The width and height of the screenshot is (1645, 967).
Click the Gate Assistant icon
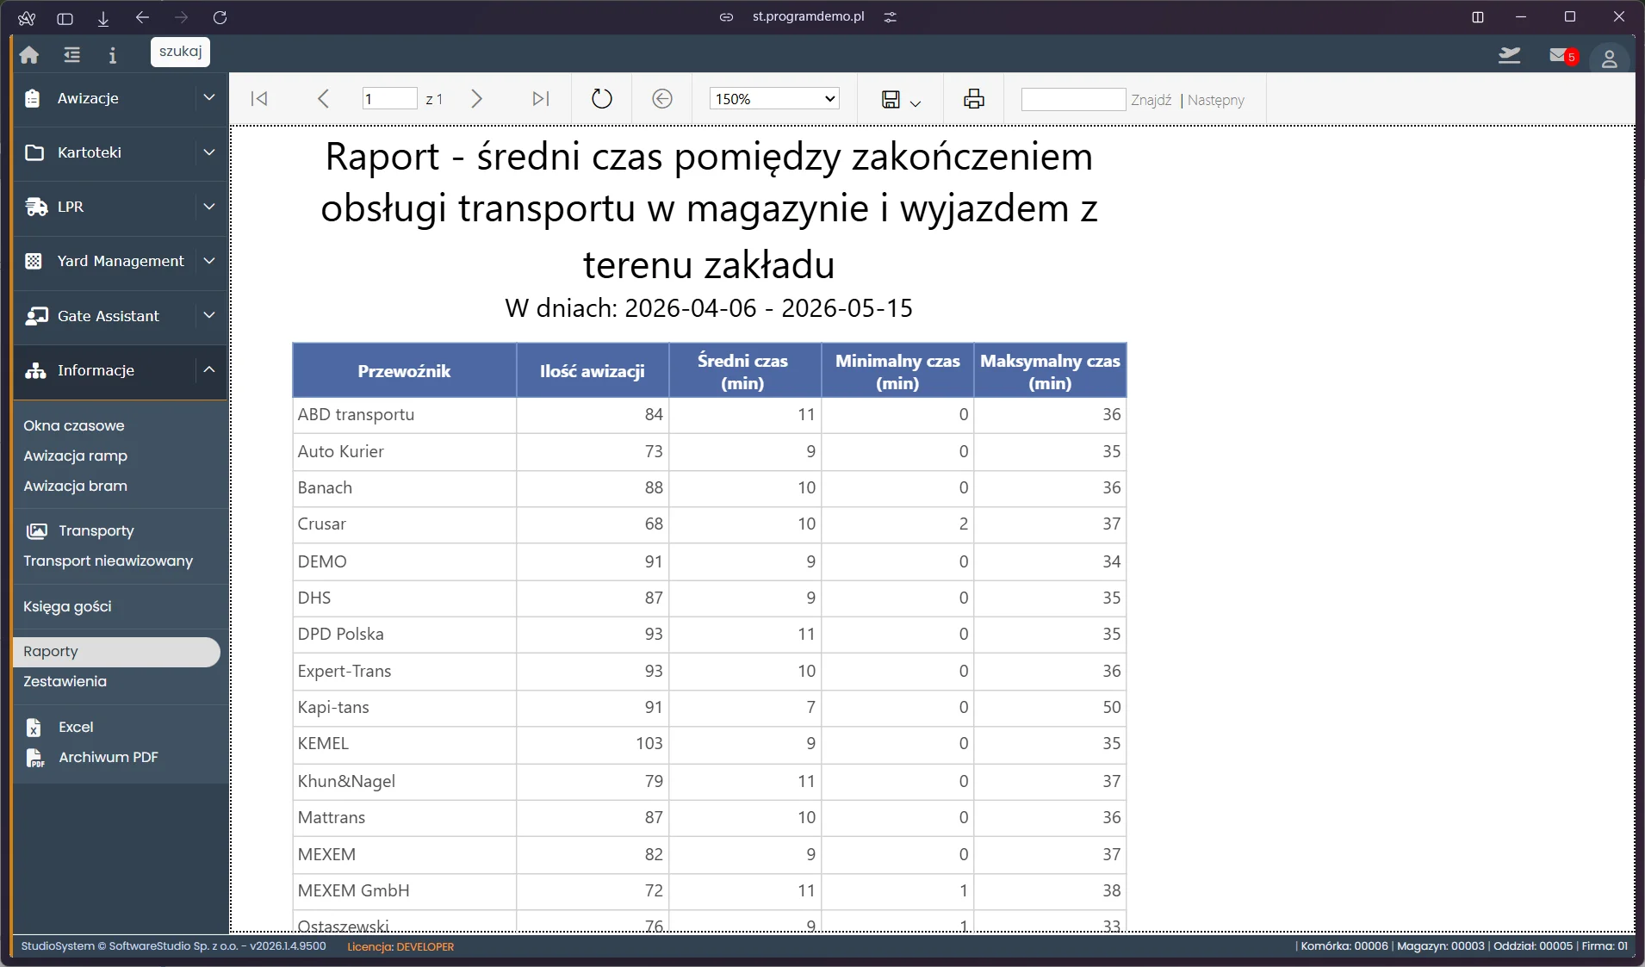click(36, 316)
